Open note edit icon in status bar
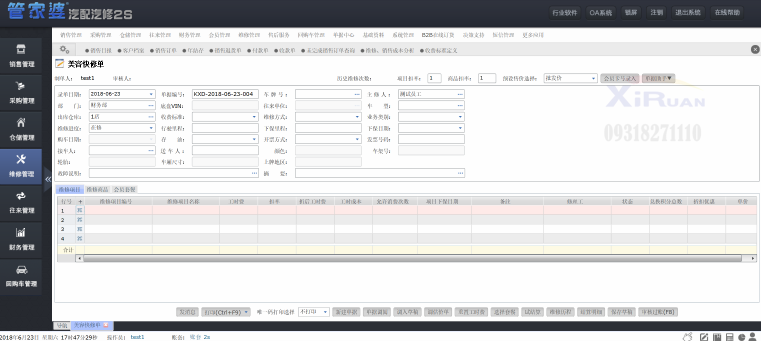This screenshot has width=761, height=341. [704, 337]
